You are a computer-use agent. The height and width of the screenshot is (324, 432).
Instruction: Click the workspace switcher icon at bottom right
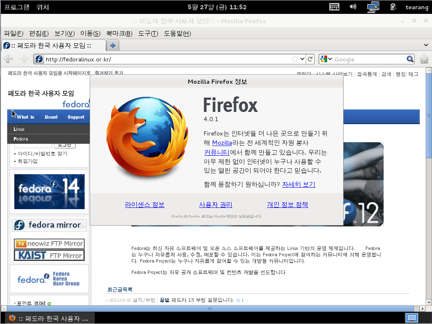click(412, 318)
